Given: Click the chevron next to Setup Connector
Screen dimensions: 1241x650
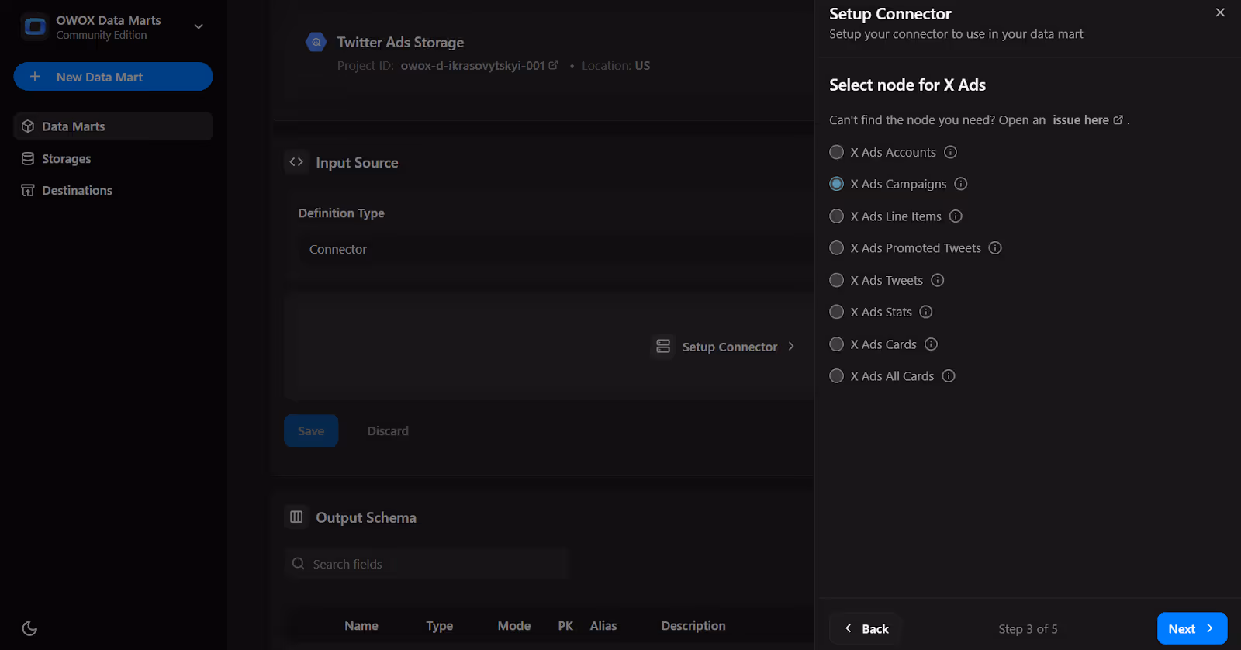Looking at the screenshot, I should (x=791, y=347).
